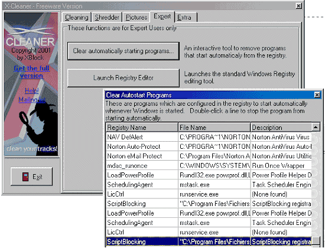Viewport: 325px width, 248px height.
Task: Click the Registry Name column header
Action: [142, 128]
